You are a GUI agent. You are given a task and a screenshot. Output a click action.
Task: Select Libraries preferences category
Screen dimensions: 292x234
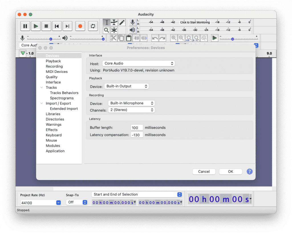[x=53, y=114]
